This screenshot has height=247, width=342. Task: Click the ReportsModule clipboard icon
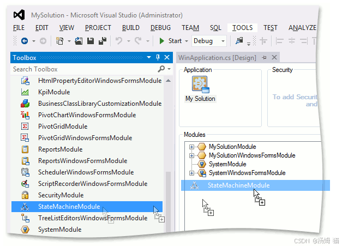tap(25, 149)
